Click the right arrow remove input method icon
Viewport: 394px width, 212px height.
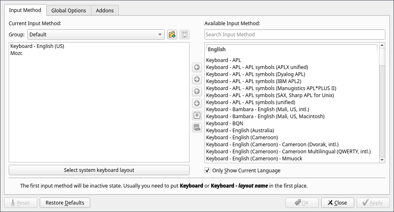pyautogui.click(x=197, y=79)
